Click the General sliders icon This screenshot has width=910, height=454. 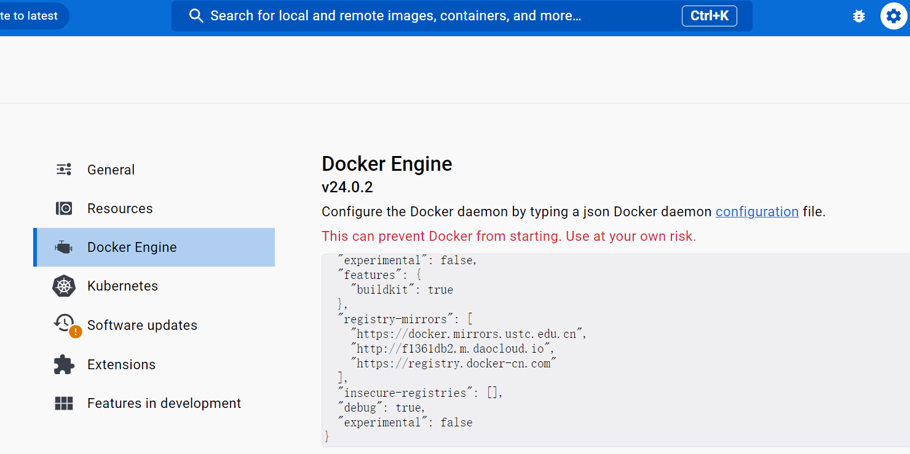click(64, 170)
